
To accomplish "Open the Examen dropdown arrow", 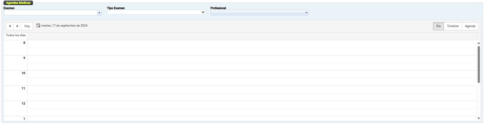I will point(99,13).
